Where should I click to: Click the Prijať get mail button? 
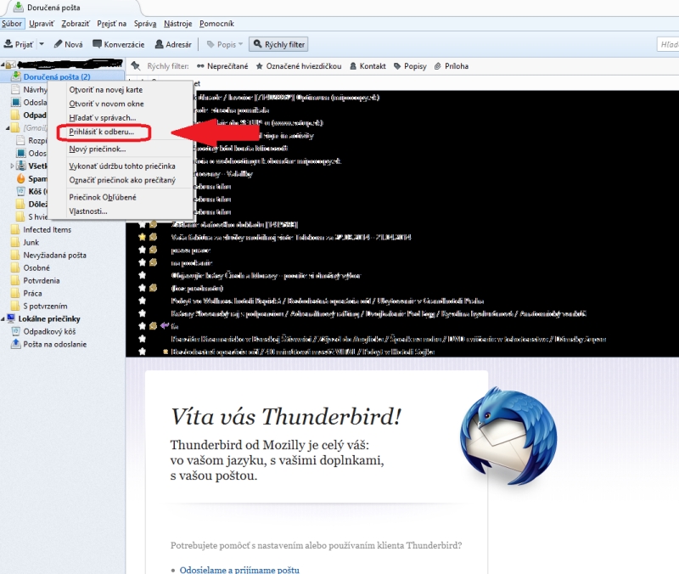[x=18, y=44]
